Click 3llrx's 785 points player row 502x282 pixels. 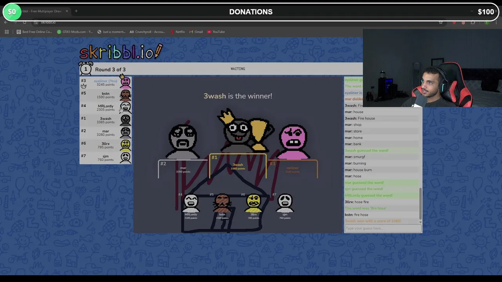click(105, 145)
